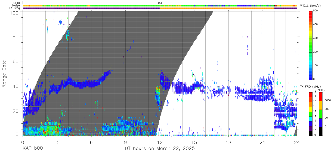
Task: Click the NOISE legend title
Action: (322, 90)
